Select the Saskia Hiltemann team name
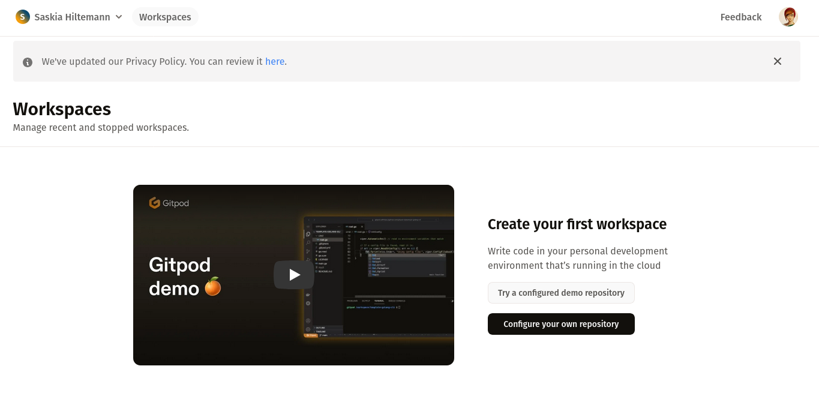Viewport: 819px width, 393px height. point(73,17)
